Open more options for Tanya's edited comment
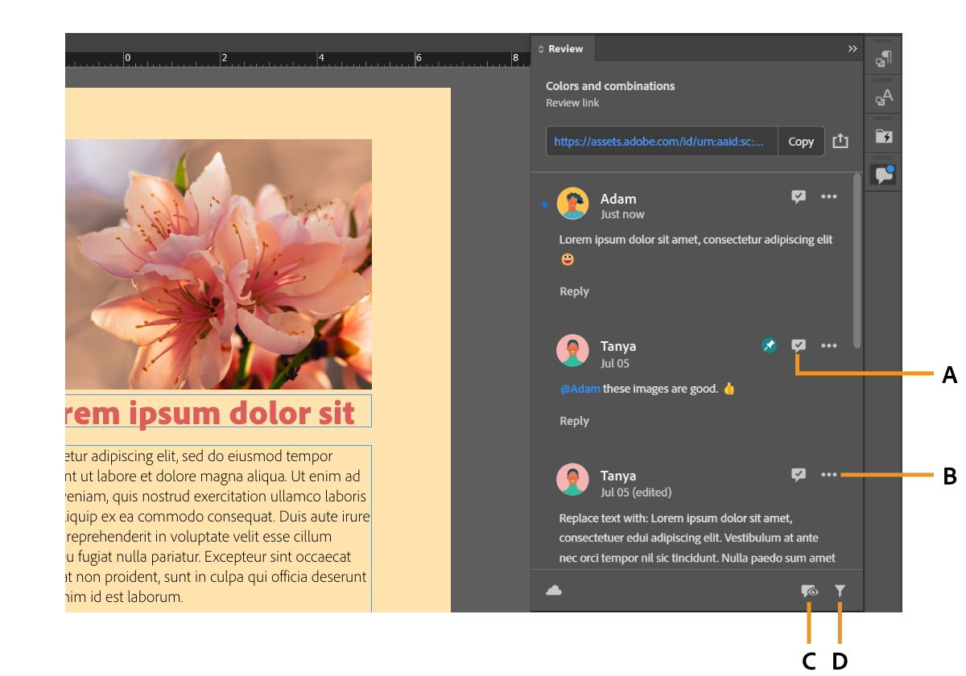The width and height of the screenshot is (966, 676). coord(829,474)
